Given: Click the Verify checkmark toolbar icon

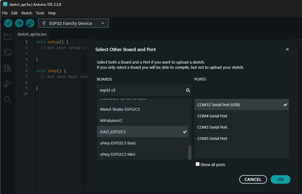Looking at the screenshot, I should pyautogui.click(x=8, y=23).
